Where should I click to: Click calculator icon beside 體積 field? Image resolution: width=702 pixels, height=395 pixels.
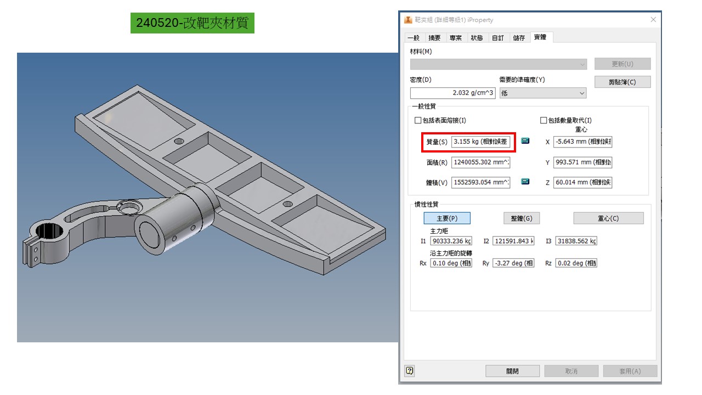[x=525, y=182]
